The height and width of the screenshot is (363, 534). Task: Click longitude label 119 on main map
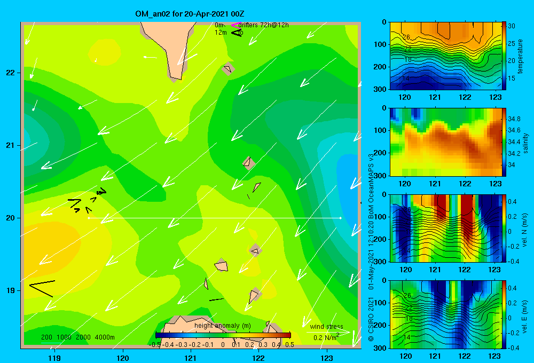pos(55,358)
